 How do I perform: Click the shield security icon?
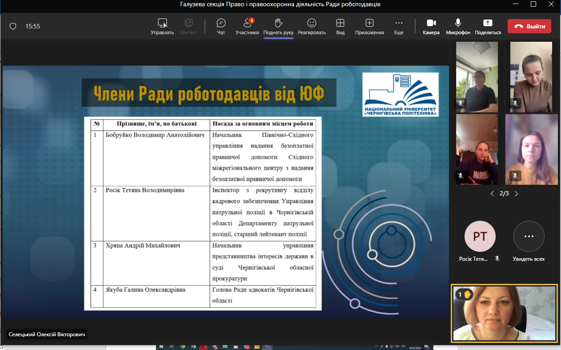[13, 26]
